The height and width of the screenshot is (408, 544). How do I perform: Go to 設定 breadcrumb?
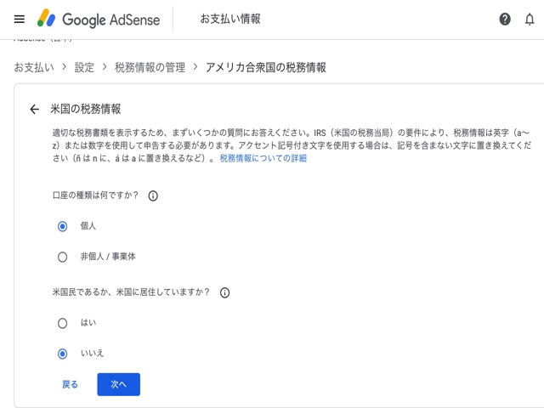click(84, 67)
